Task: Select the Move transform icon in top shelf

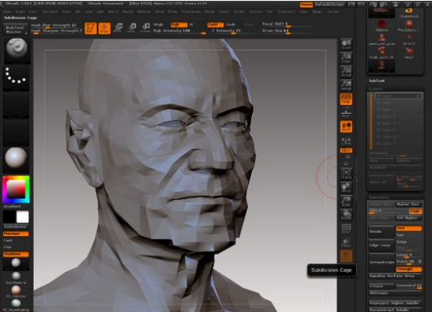Action: point(118,28)
